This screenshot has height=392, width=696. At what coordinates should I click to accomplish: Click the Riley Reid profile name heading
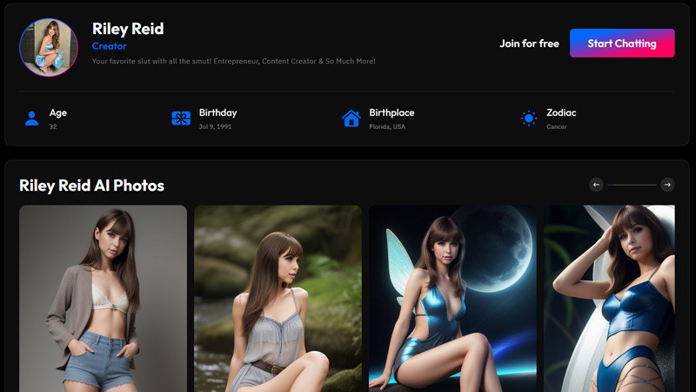128,29
